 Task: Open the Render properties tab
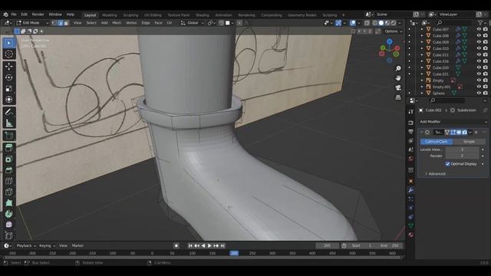click(411, 123)
